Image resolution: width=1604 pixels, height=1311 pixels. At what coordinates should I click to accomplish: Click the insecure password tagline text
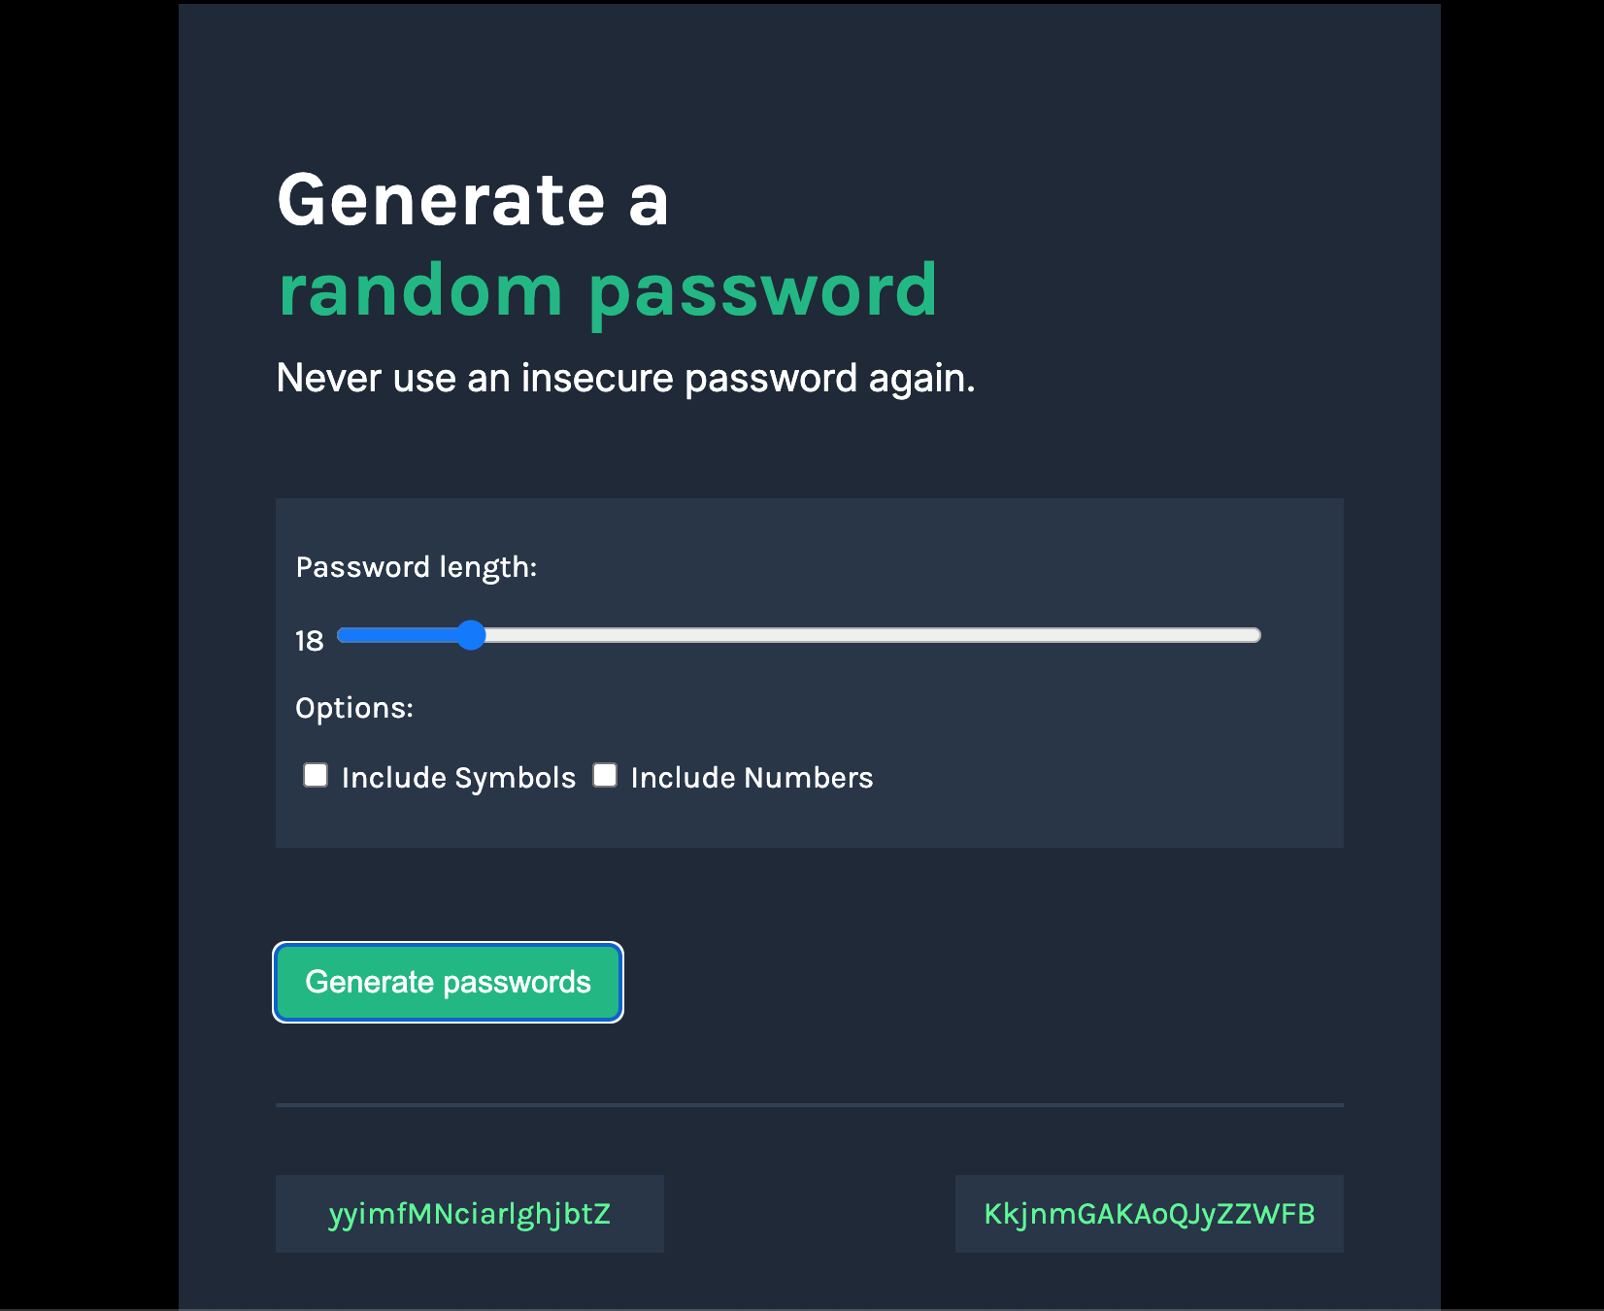[625, 378]
